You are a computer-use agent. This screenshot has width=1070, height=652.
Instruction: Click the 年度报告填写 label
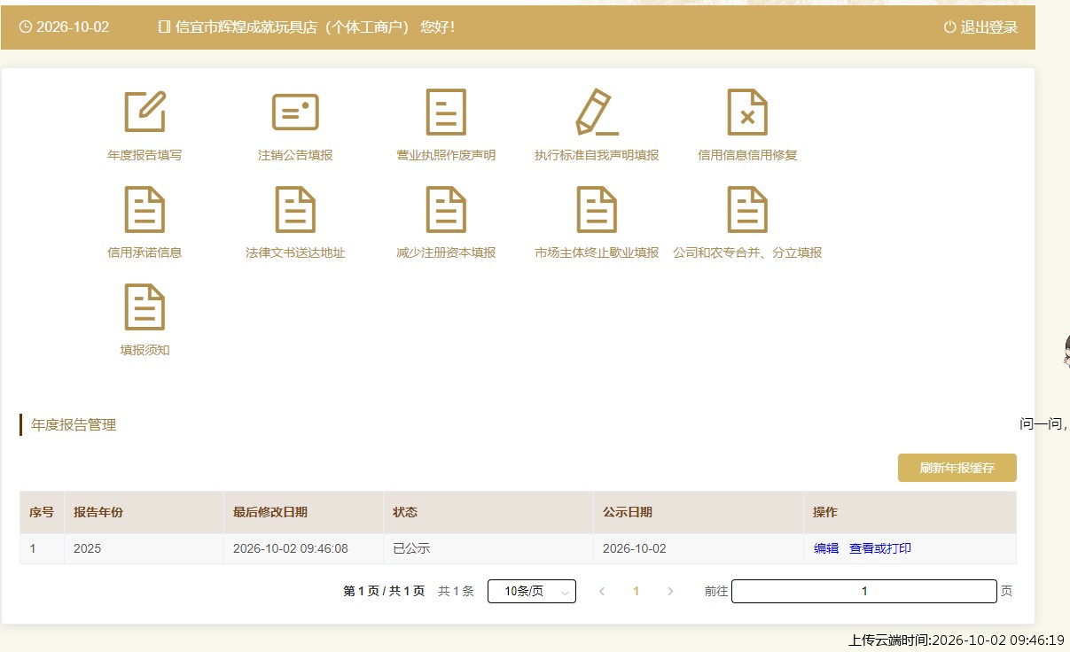click(x=144, y=155)
